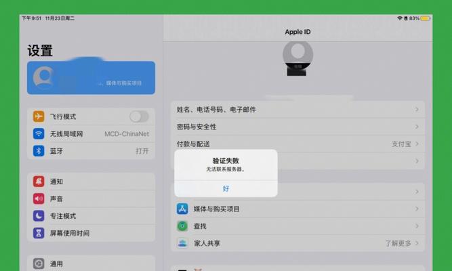Click the MCD-ChinaNet network name
This screenshot has width=452, height=271.
127,133
